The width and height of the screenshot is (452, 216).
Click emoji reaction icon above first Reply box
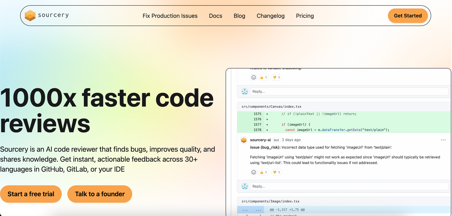click(x=254, y=77)
